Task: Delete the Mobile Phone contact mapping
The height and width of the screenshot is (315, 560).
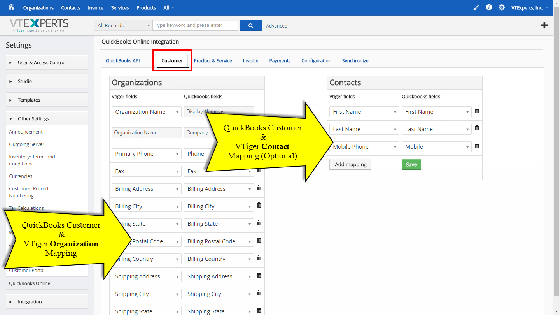Action: [477, 146]
